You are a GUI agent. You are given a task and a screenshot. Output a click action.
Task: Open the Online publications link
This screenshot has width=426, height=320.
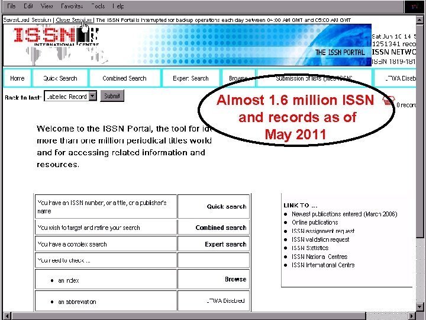(x=315, y=223)
